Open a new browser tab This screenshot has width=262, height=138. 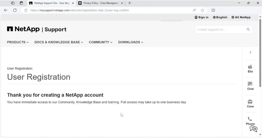pyautogui.click(x=130, y=3)
